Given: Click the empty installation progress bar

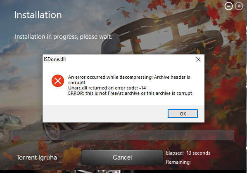Looking at the screenshot, I should coord(122,135).
